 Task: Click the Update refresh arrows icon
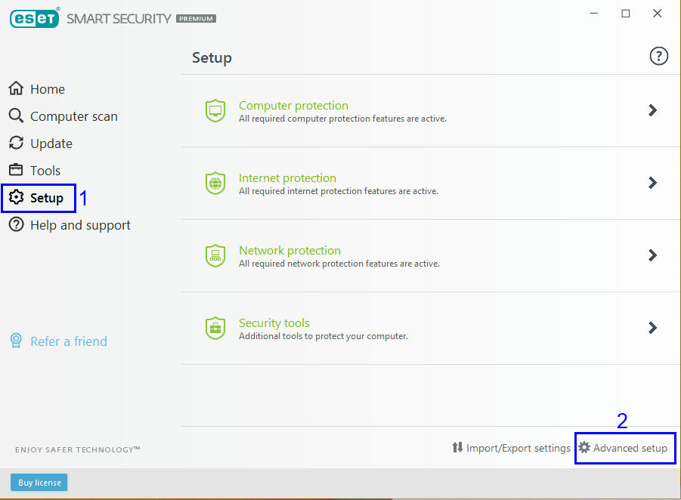(x=16, y=143)
